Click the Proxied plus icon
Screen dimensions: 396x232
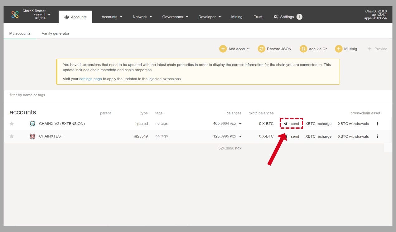(x=369, y=49)
